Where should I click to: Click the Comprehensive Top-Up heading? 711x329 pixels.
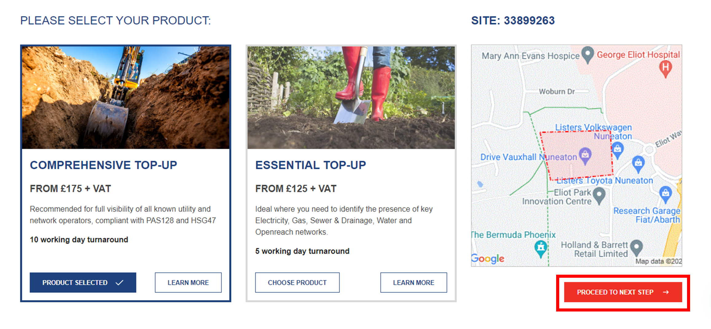click(103, 165)
